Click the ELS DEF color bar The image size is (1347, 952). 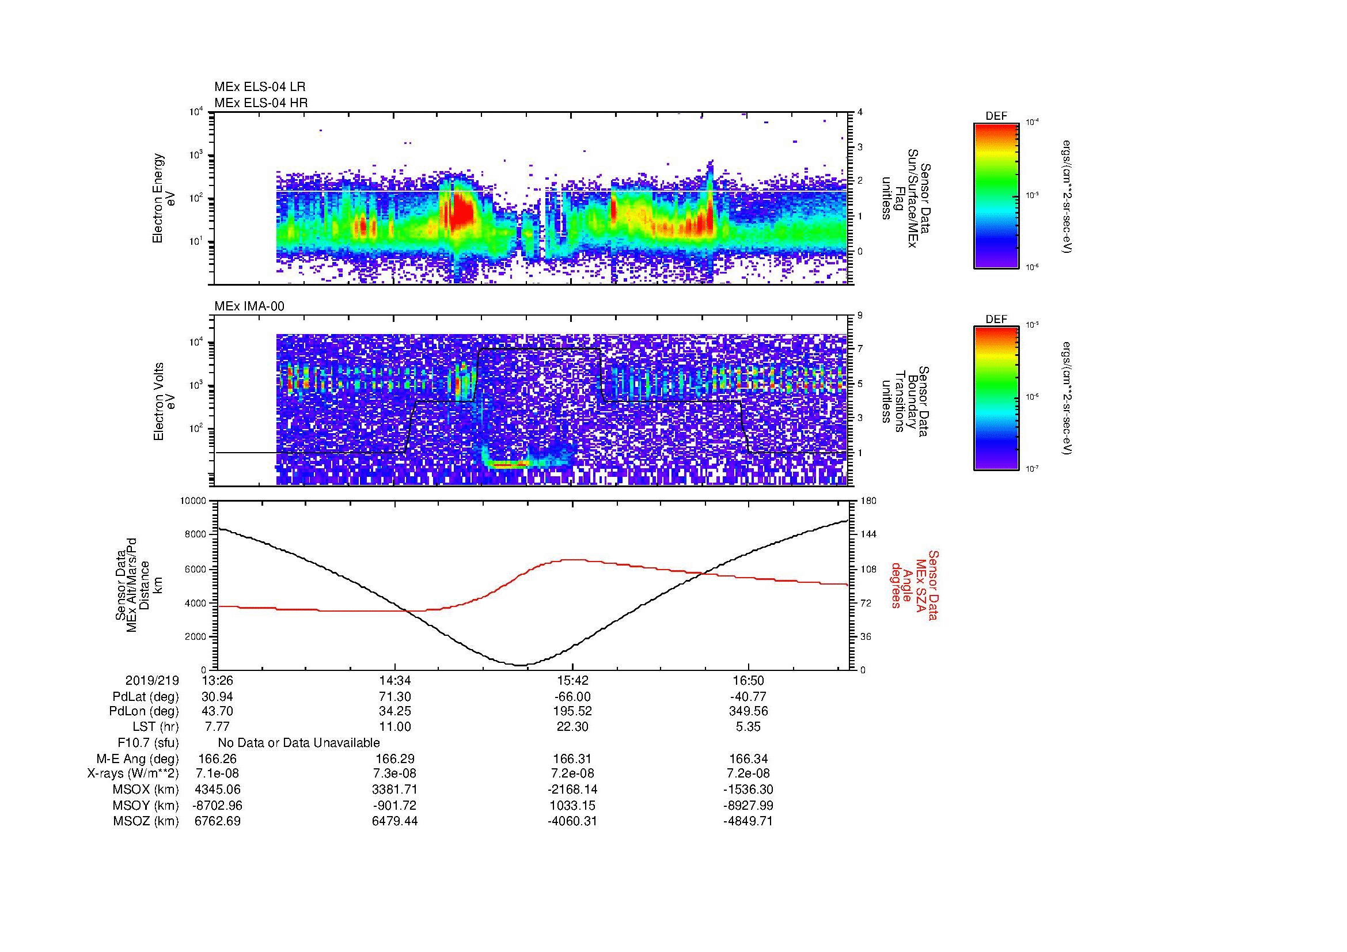[x=996, y=195]
